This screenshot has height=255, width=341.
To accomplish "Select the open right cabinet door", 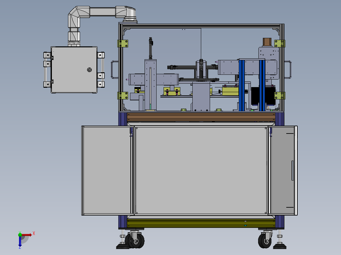I will coord(283,171).
